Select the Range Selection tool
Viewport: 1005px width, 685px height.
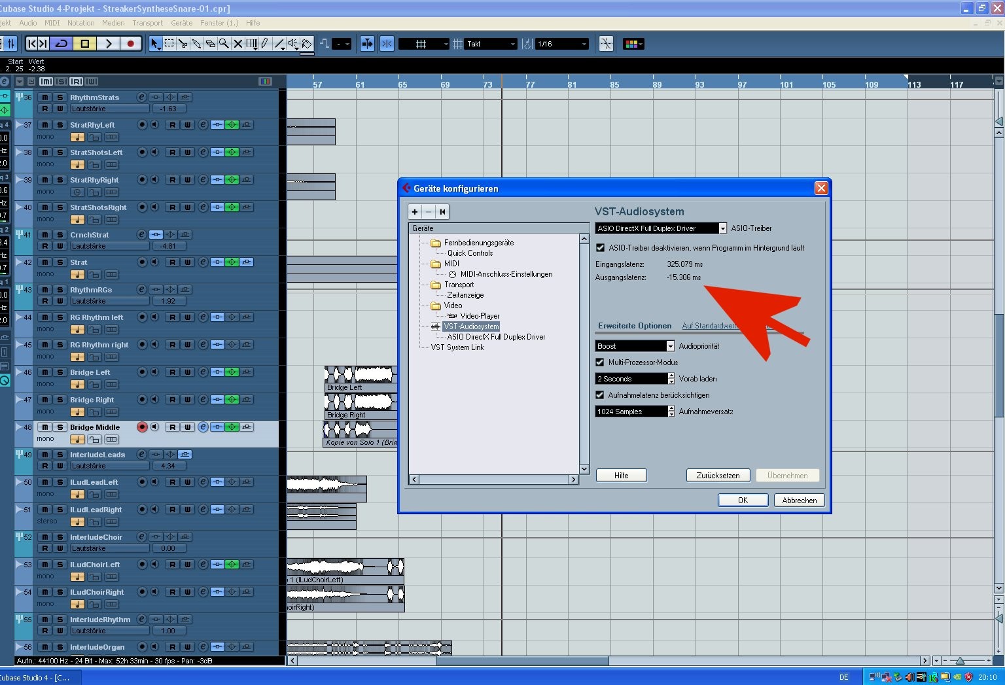[169, 44]
